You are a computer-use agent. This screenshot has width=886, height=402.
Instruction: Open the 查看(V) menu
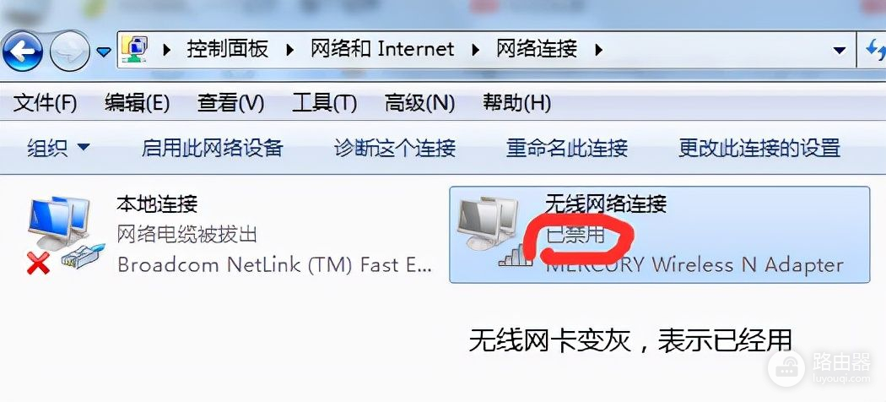coord(230,103)
